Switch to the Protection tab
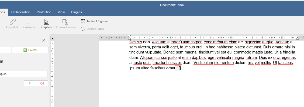Image resolution: width=304 pixels, height=107 pixels. click(x=44, y=12)
